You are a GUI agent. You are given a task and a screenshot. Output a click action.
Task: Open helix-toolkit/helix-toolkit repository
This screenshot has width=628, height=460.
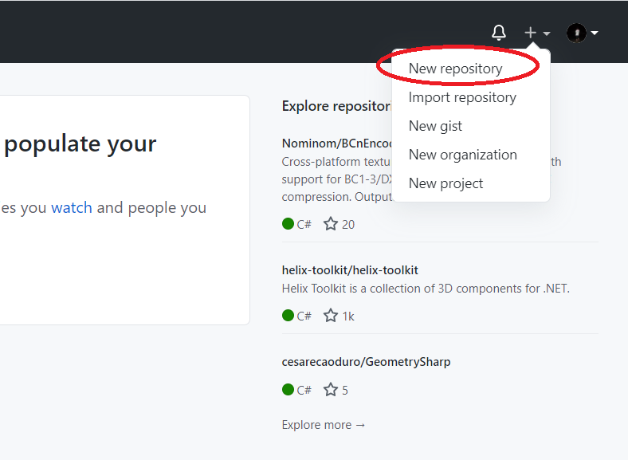point(350,270)
